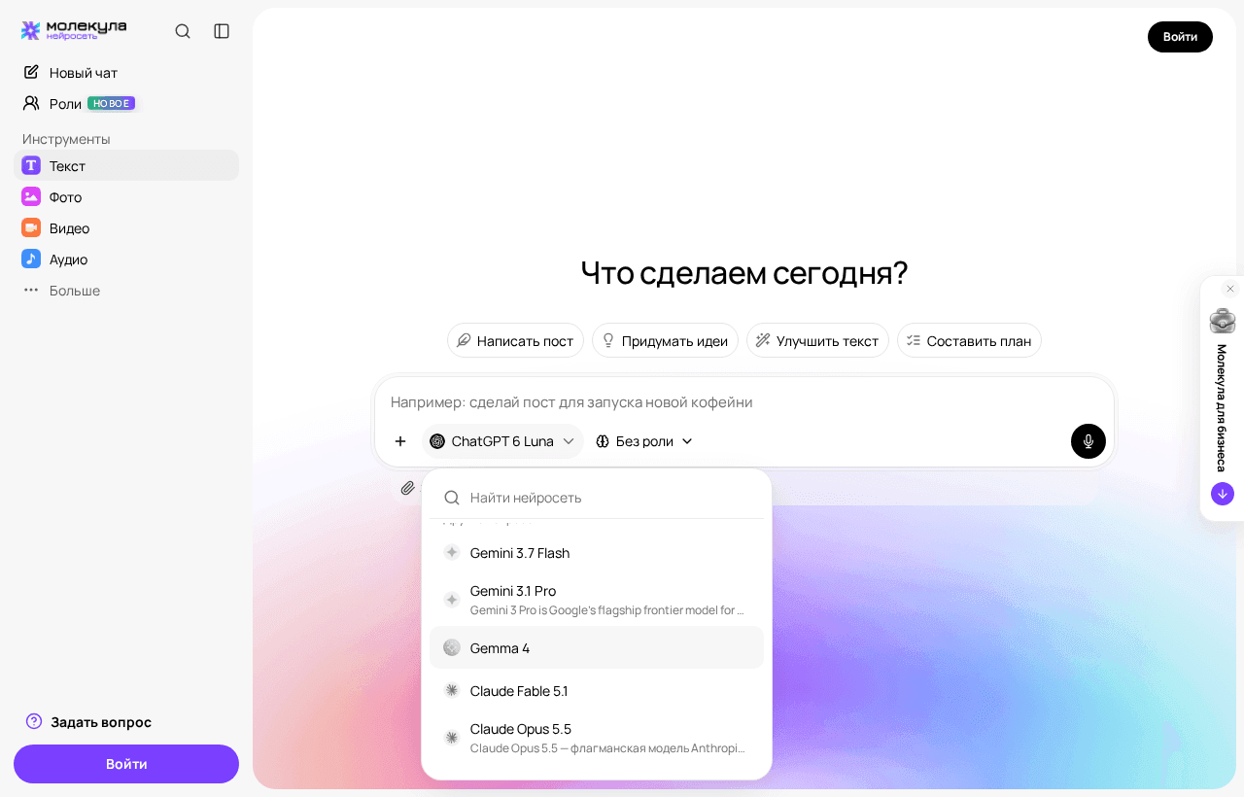Select Claude Fable 5.1 model
Screen dimensions: 1244x797
(x=597, y=690)
